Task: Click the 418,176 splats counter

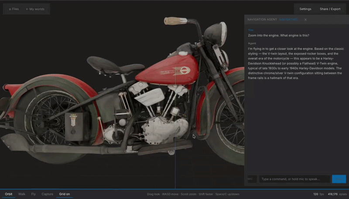Action: 337,194
